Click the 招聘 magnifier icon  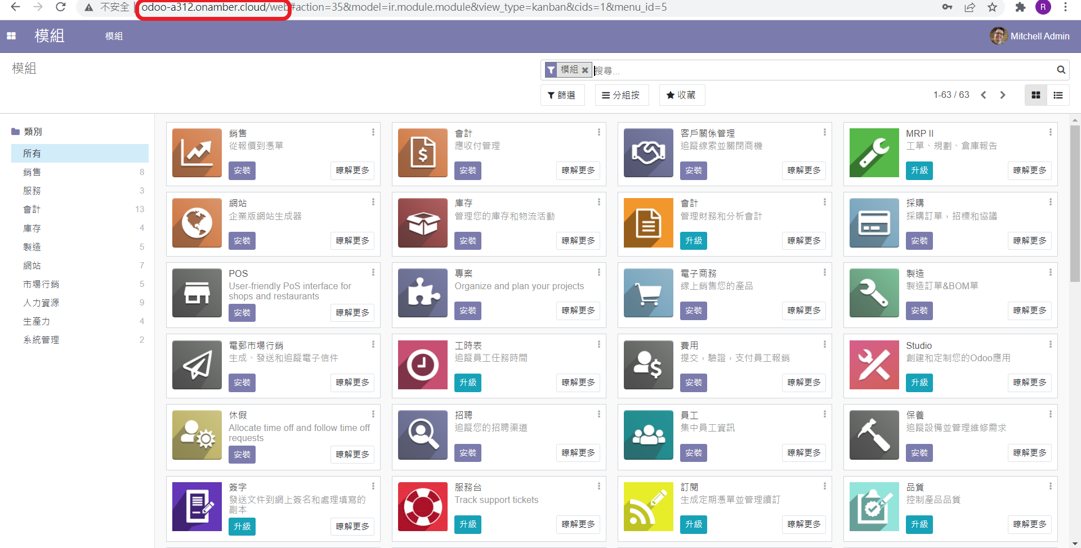click(422, 435)
